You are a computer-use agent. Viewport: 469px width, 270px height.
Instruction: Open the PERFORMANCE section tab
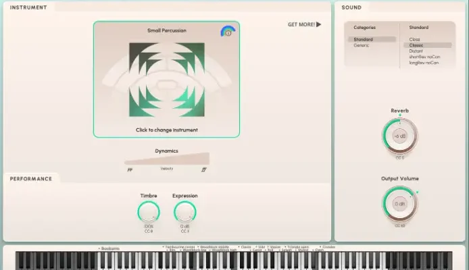click(x=31, y=179)
